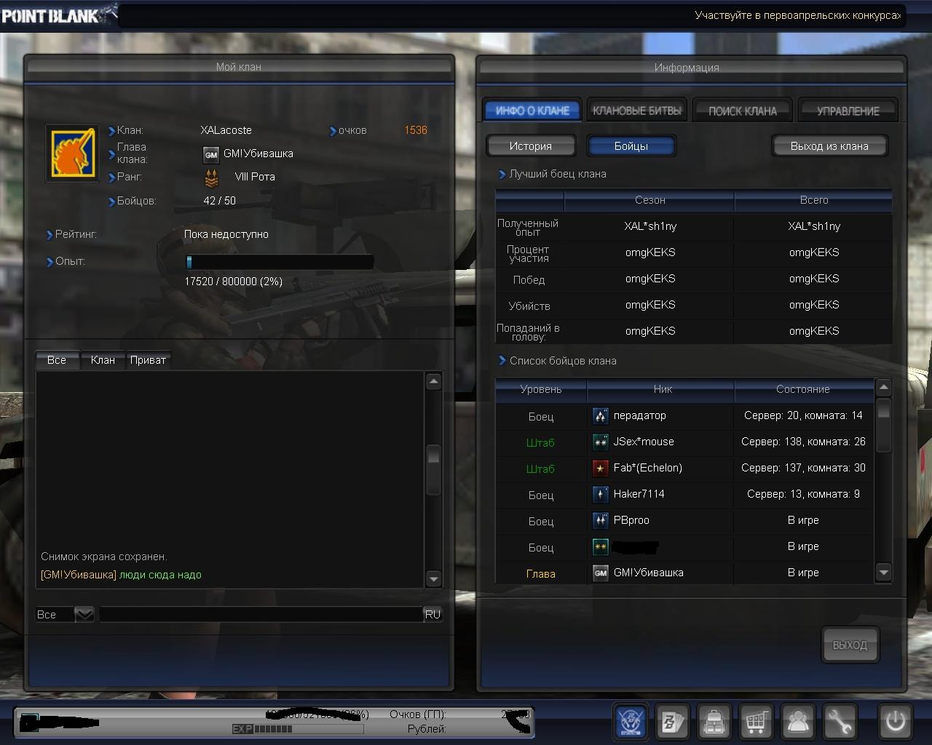Sort fighter list by Состояние column
Screen dimensions: 932x745
click(x=803, y=389)
